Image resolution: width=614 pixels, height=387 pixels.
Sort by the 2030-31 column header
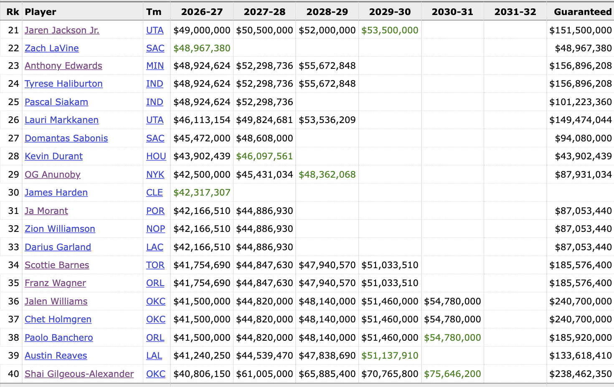(452, 12)
